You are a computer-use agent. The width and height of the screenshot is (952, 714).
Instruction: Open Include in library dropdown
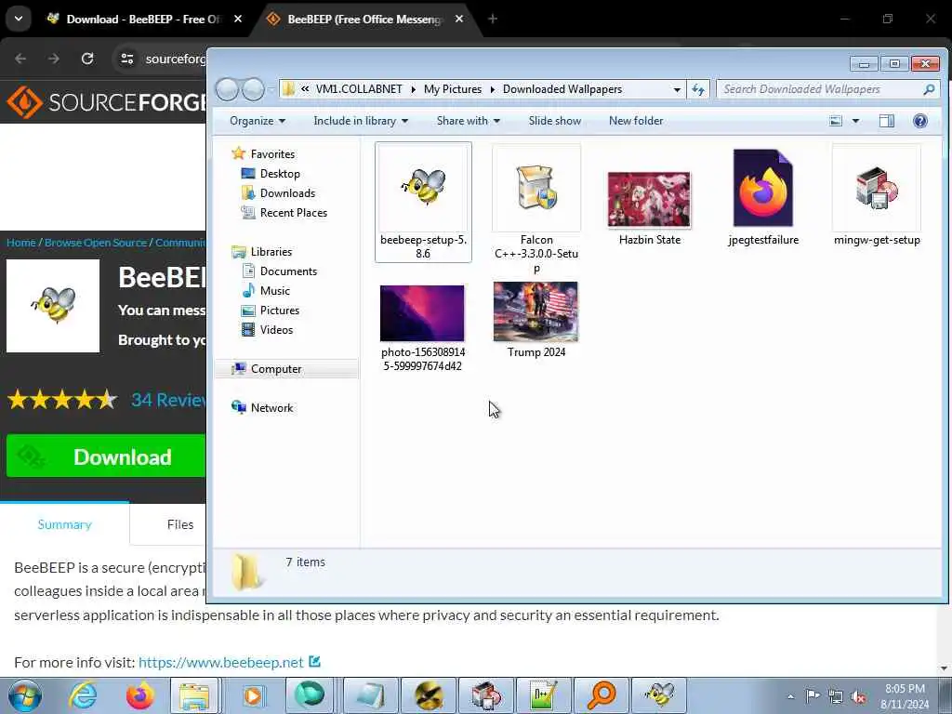point(361,121)
